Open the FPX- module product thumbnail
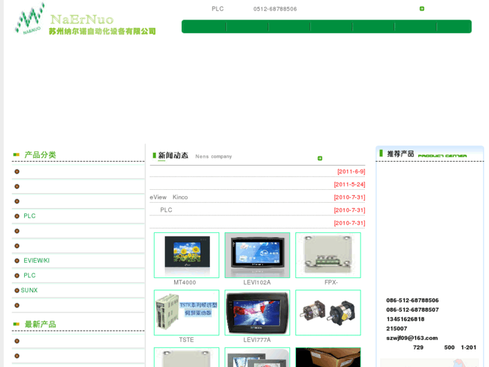Screen dimensions: 489x367 pyautogui.click(x=328, y=255)
